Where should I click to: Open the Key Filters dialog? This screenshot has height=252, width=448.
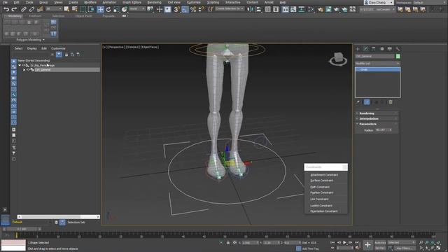coord(404,248)
